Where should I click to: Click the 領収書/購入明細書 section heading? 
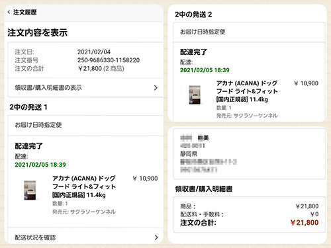point(204,189)
